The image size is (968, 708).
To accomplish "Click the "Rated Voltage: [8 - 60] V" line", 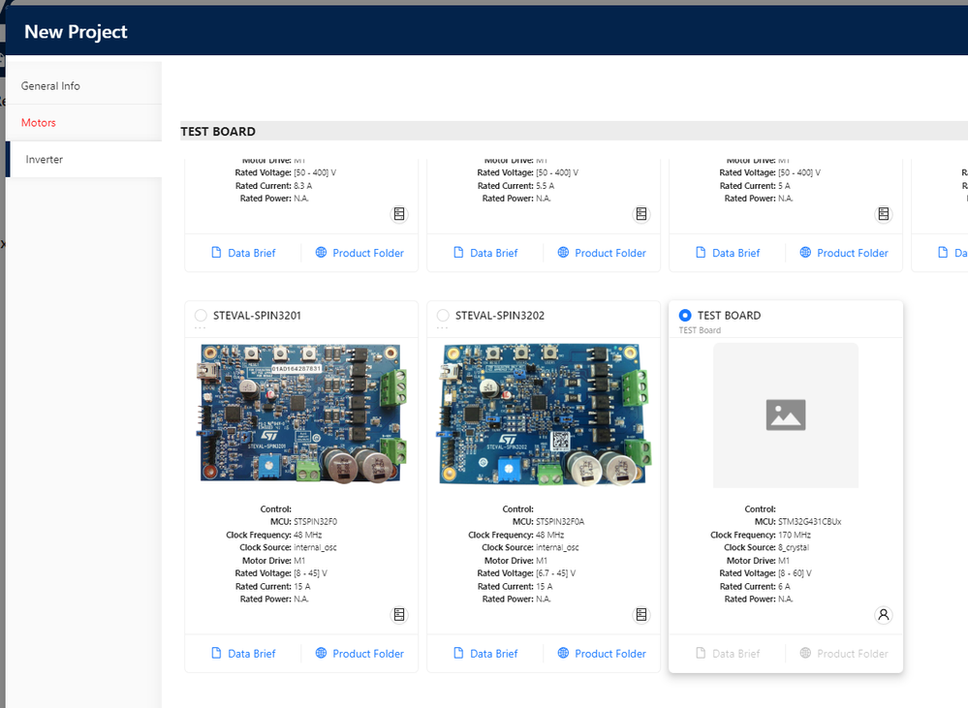I will [765, 573].
